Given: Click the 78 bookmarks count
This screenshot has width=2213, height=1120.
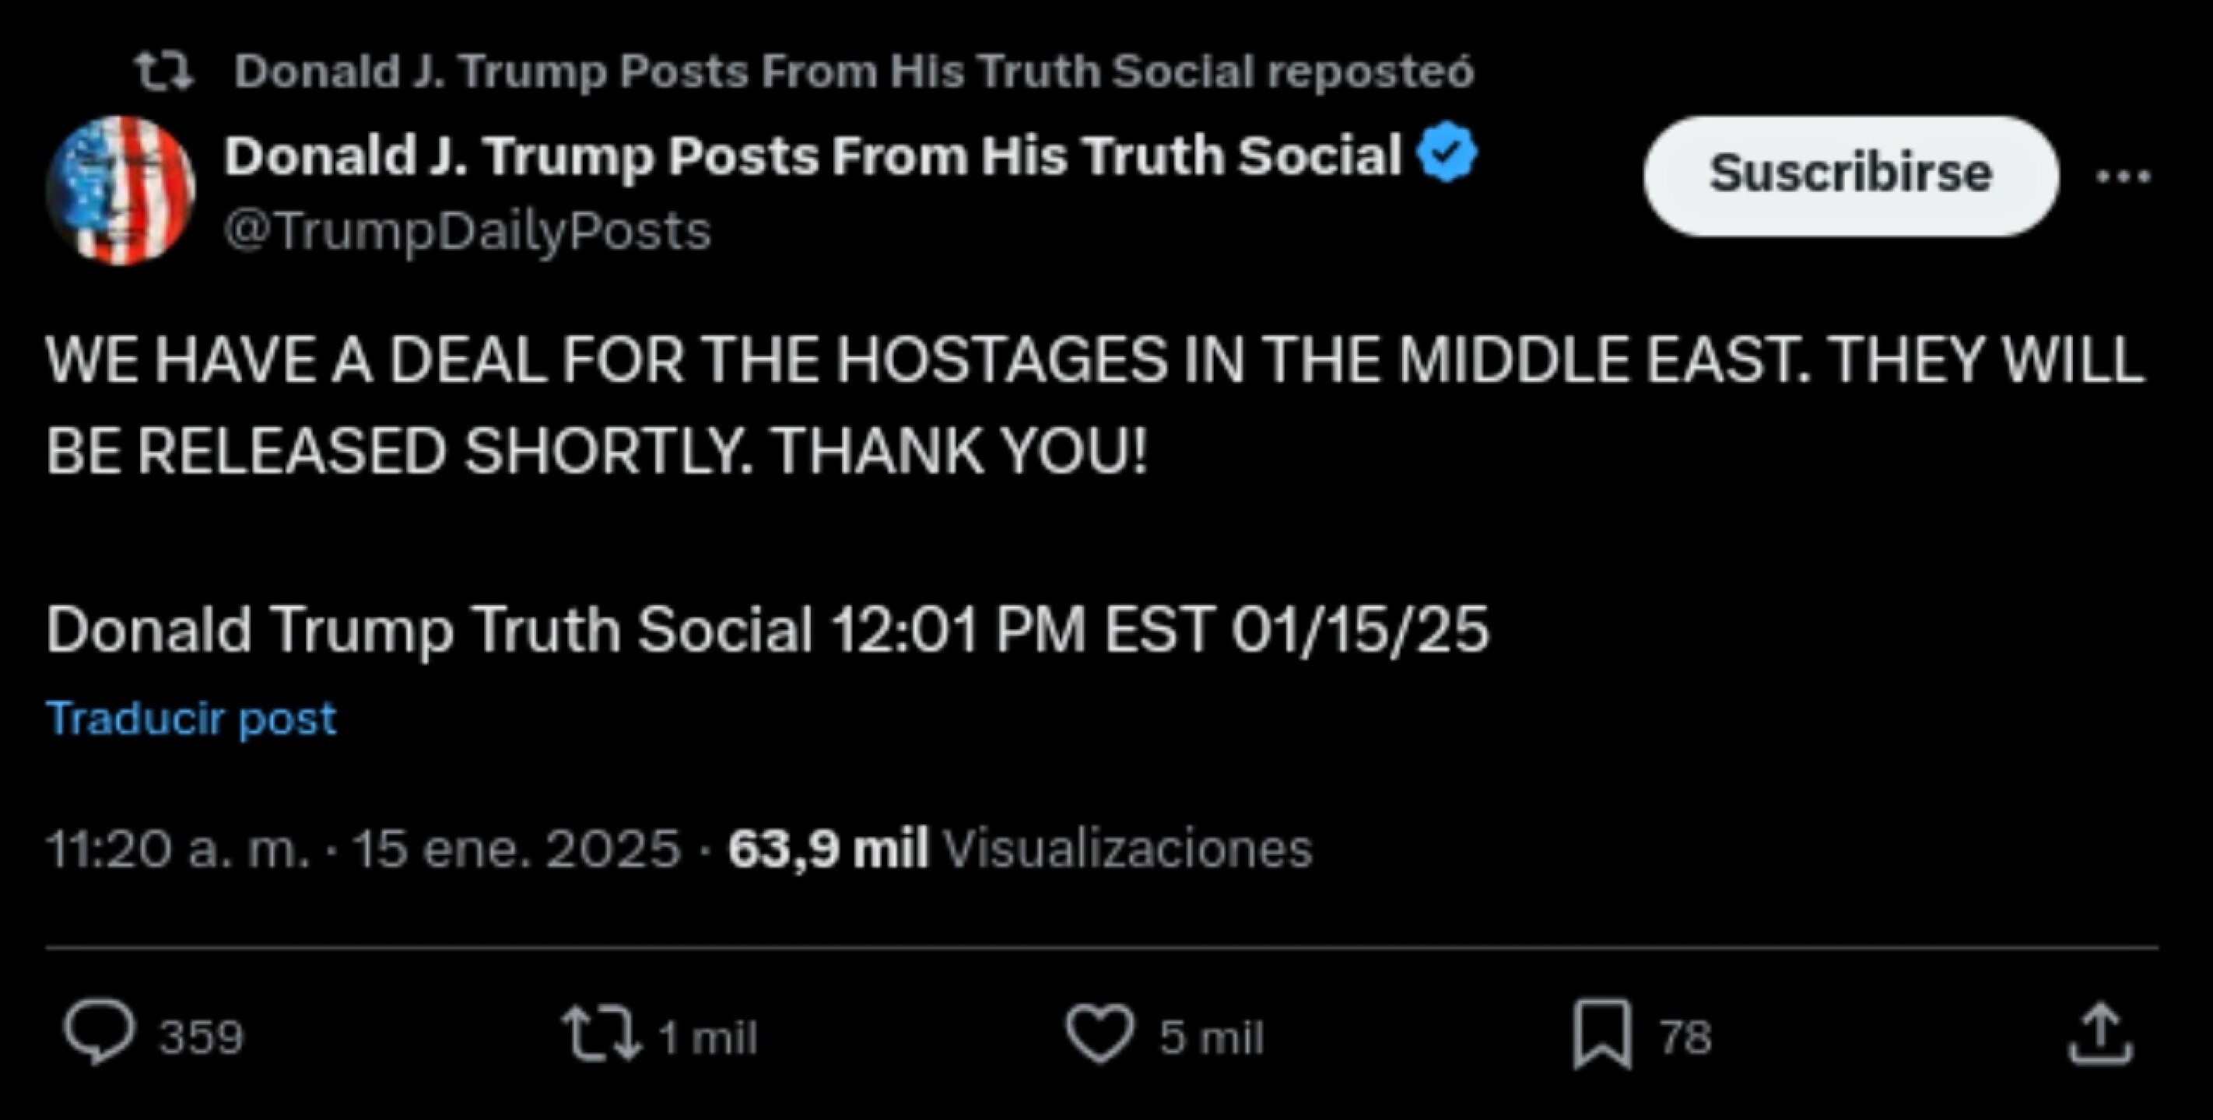Looking at the screenshot, I should 1685,1037.
